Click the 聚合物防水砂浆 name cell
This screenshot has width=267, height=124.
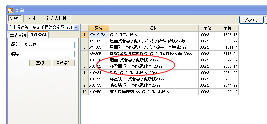coord(154,35)
